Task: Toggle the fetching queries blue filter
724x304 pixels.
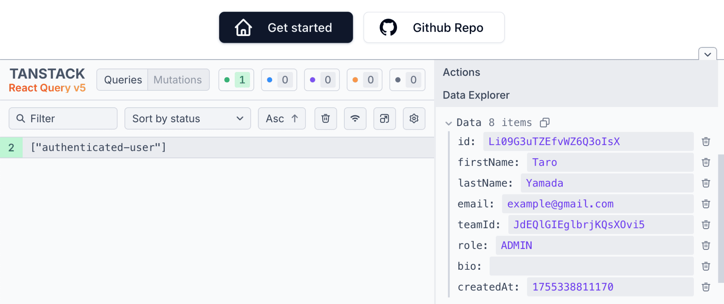Action: pos(279,80)
